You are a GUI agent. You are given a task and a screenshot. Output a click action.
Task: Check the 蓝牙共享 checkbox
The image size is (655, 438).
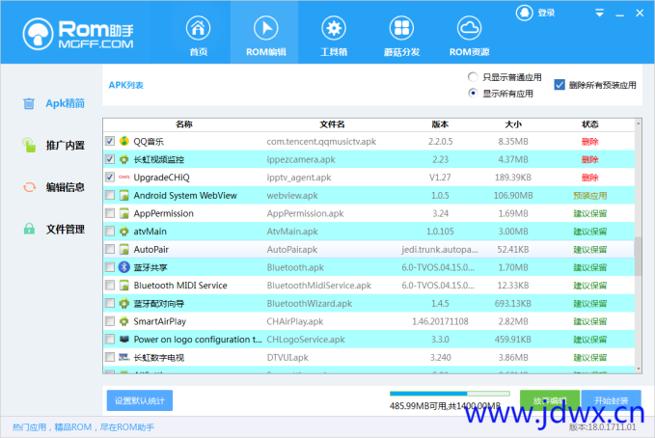[x=110, y=267]
